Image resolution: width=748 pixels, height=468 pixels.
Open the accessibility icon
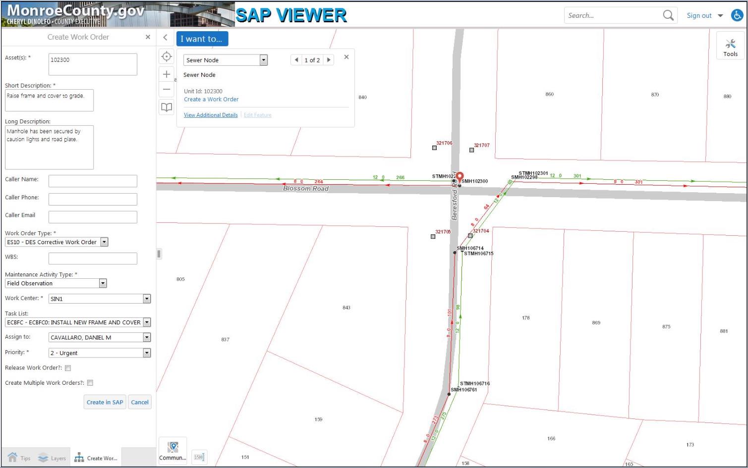[x=737, y=15]
